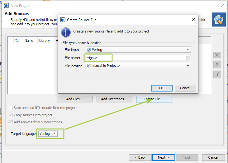228x163 pixels.
Task: Click the Vivado icon in Create Source File title
Action: point(63,20)
